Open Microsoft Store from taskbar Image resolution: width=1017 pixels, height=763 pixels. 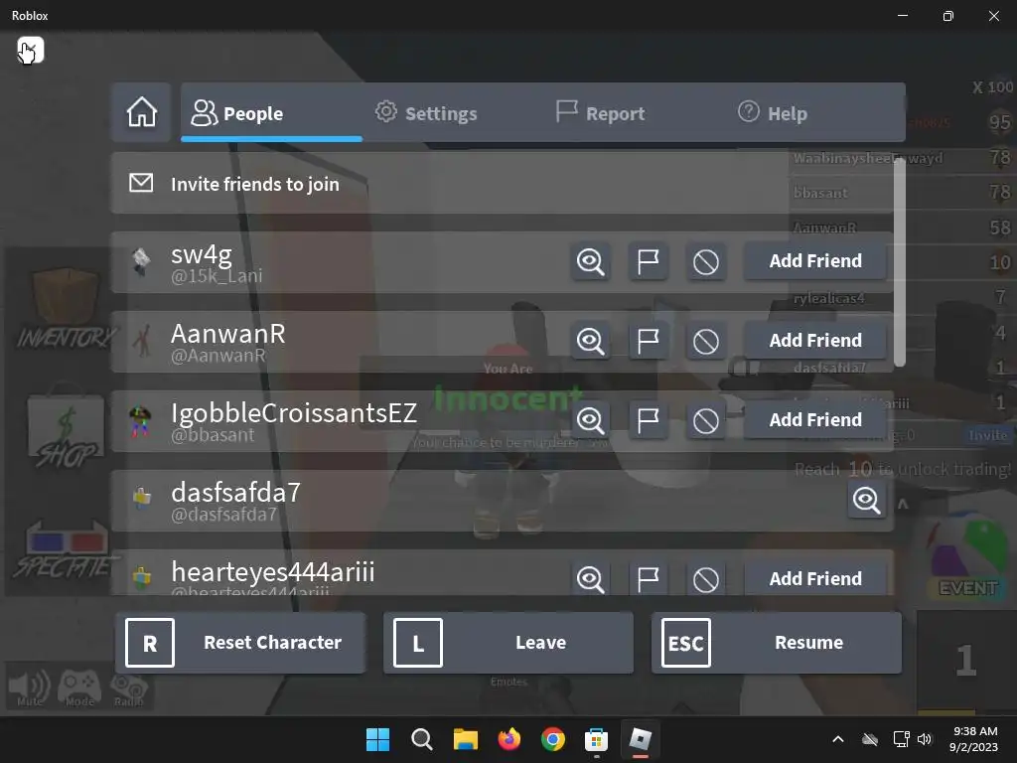pos(596,739)
